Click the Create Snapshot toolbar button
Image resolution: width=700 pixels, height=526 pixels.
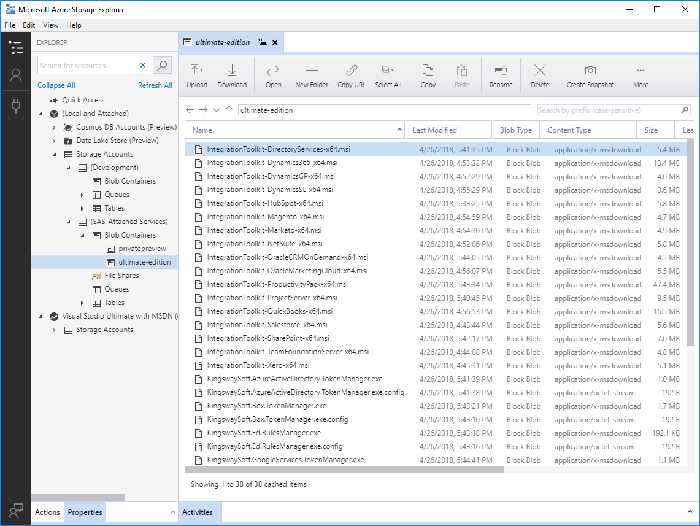tap(590, 76)
